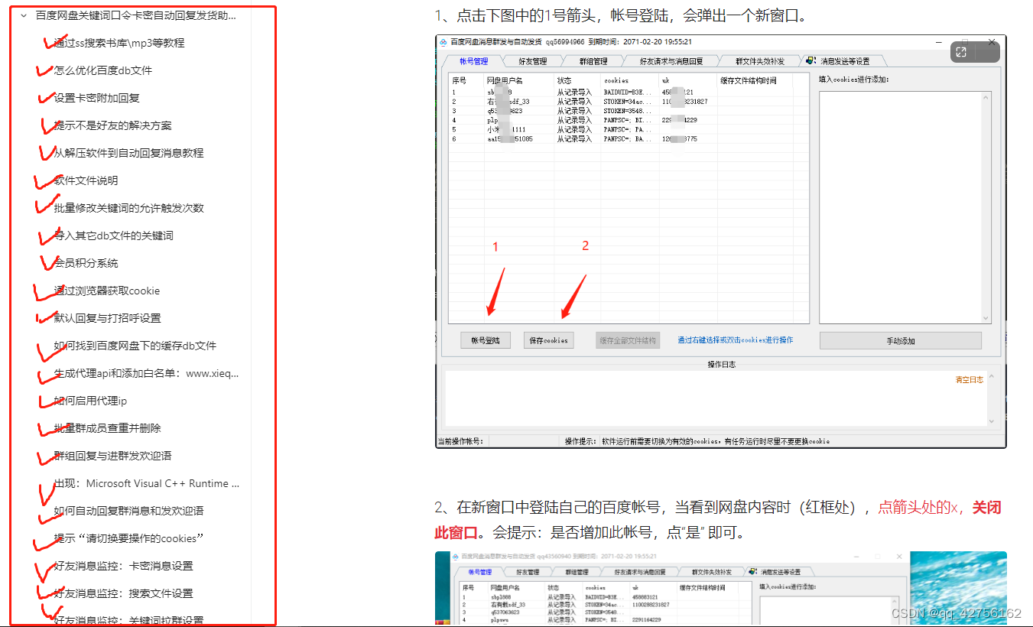
Task: Click the window title 百度网盘消息群发与自动发货 in first screenshot
Action: point(497,42)
